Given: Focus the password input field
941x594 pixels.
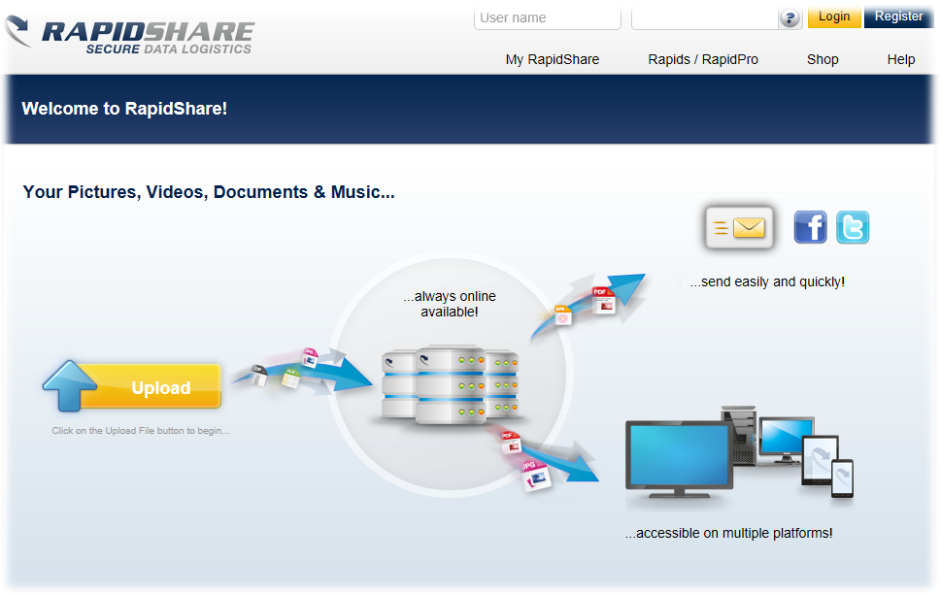Looking at the screenshot, I should pyautogui.click(x=705, y=18).
